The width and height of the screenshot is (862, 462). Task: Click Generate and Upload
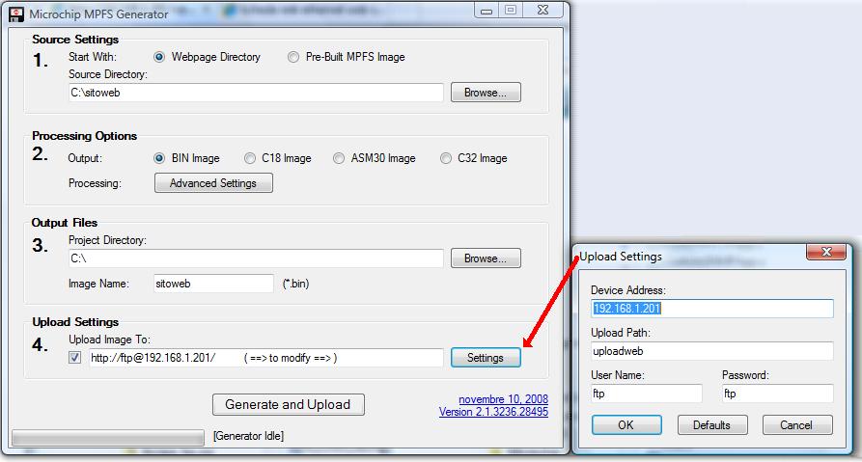pyautogui.click(x=288, y=404)
